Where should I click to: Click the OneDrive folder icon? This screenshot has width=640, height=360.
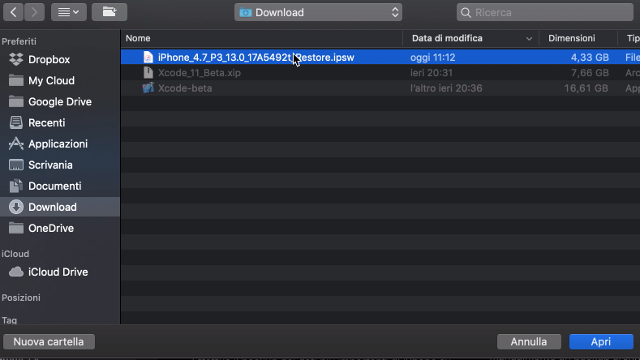click(x=16, y=228)
